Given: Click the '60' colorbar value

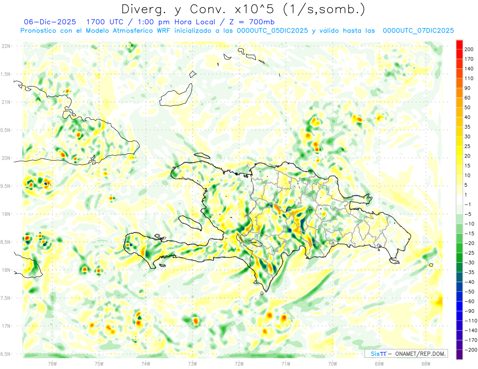Looking at the screenshot, I should pyautogui.click(x=468, y=98).
